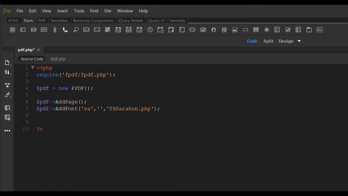Image resolution: width=348 pixels, height=196 pixels.
Task: Open the Edit menu
Action: click(33, 11)
